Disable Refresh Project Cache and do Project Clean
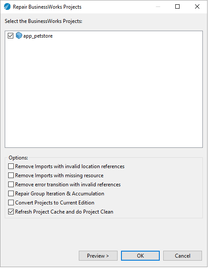The height and width of the screenshot is (268, 208). point(11,211)
